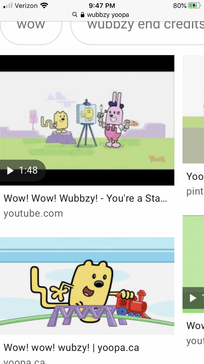
Task: Open the Wubbzy painting video thumbnail
Action: point(87,120)
